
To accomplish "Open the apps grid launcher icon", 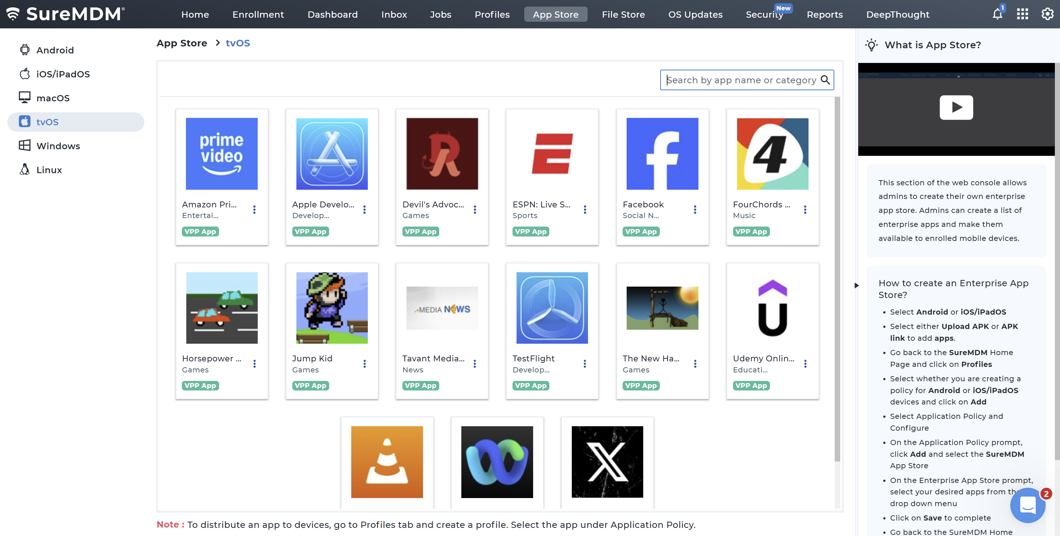I will 1022,14.
